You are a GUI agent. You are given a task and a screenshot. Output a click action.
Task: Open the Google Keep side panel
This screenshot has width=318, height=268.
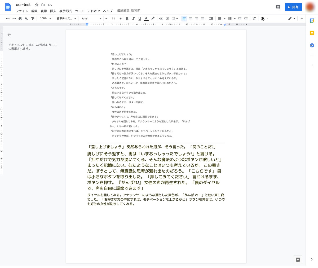(x=312, y=33)
